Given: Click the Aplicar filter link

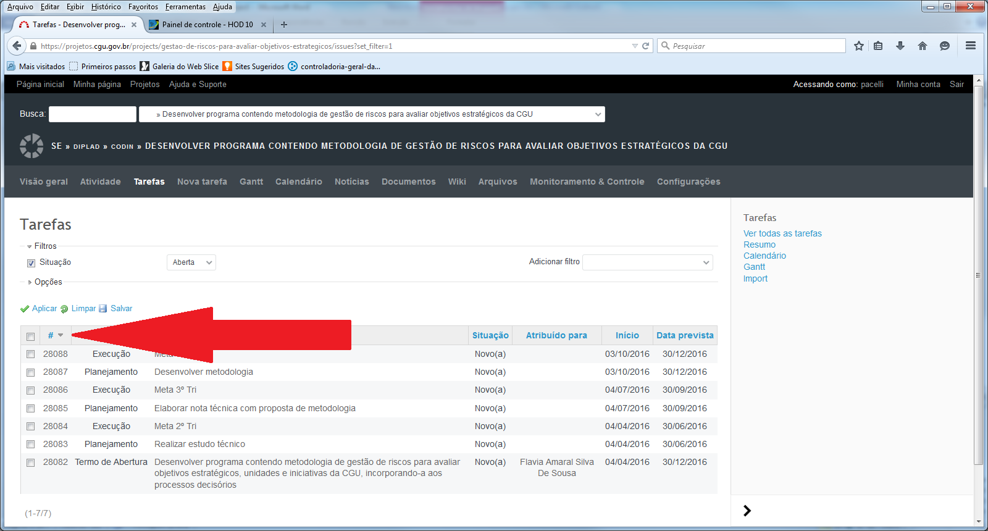Looking at the screenshot, I should point(44,309).
